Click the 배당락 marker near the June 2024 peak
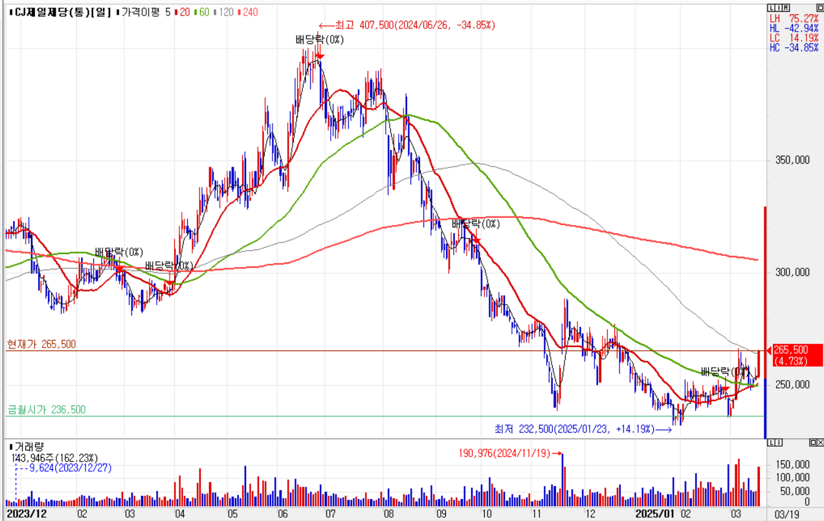The height and width of the screenshot is (521, 824). tap(319, 40)
